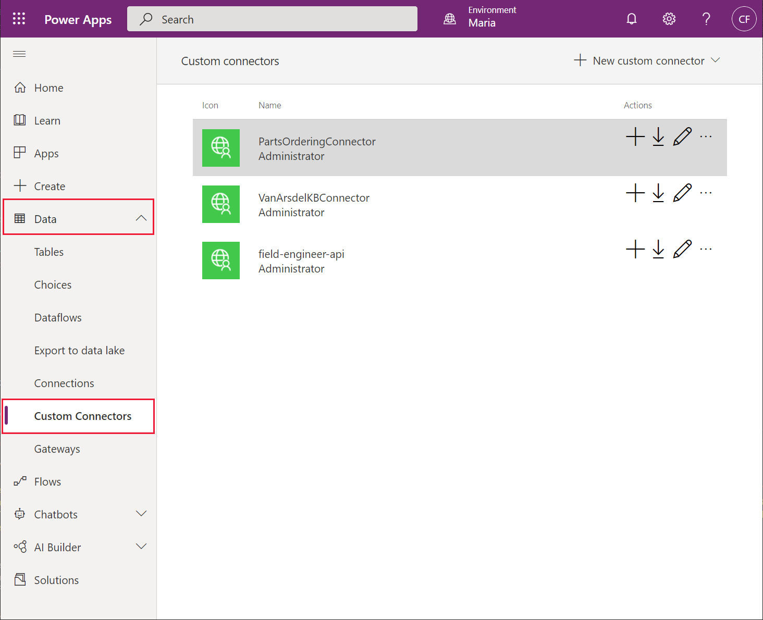The height and width of the screenshot is (620, 763).
Task: Open more actions for PartsOrderingConnector
Action: pos(706,137)
